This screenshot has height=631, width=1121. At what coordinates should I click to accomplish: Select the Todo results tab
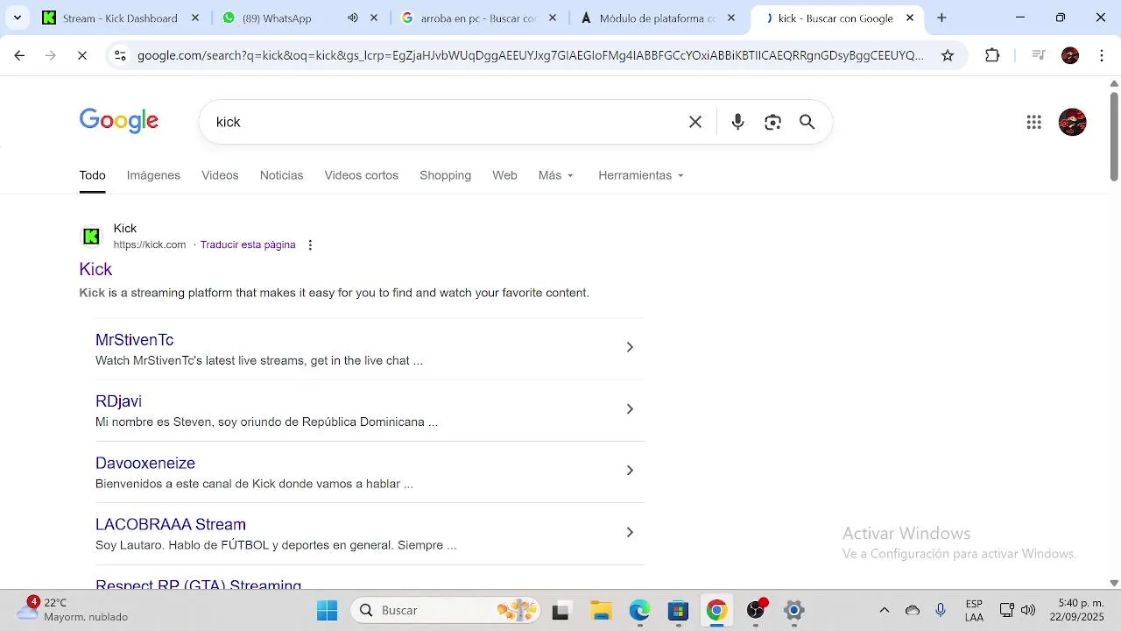click(x=92, y=175)
